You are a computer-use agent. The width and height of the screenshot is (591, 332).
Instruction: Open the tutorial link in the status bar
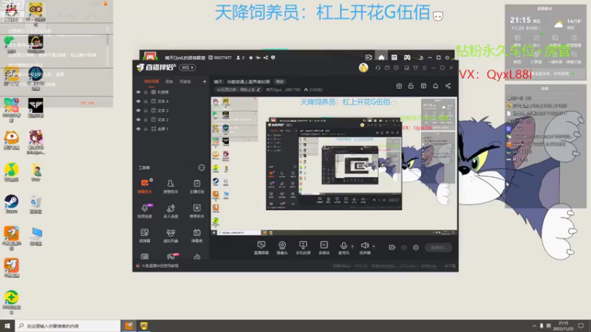click(x=160, y=266)
